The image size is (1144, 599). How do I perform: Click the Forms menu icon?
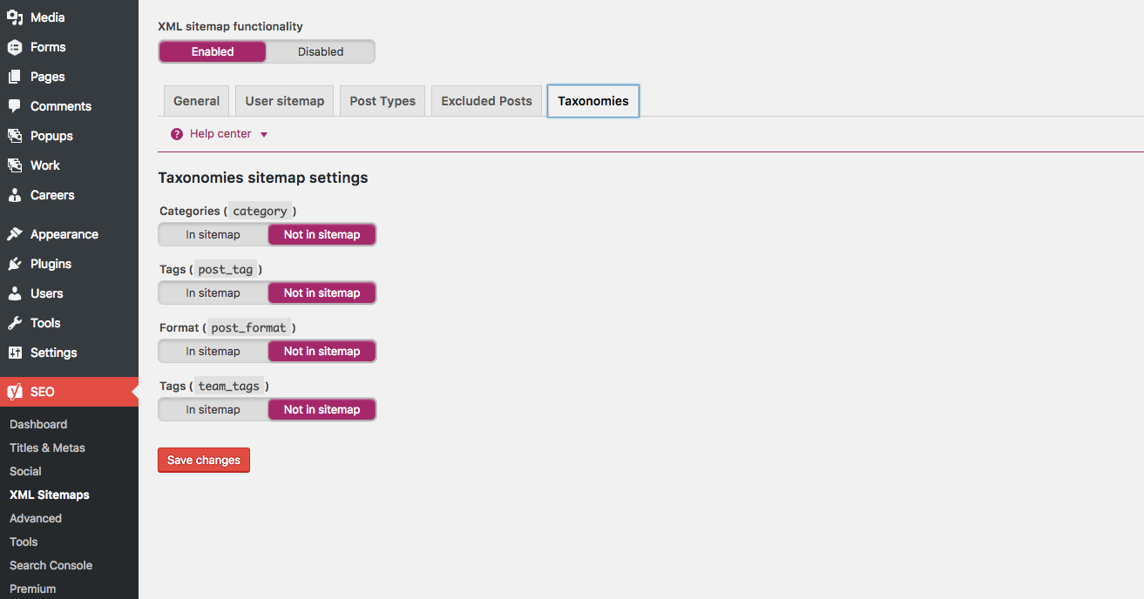pos(15,47)
